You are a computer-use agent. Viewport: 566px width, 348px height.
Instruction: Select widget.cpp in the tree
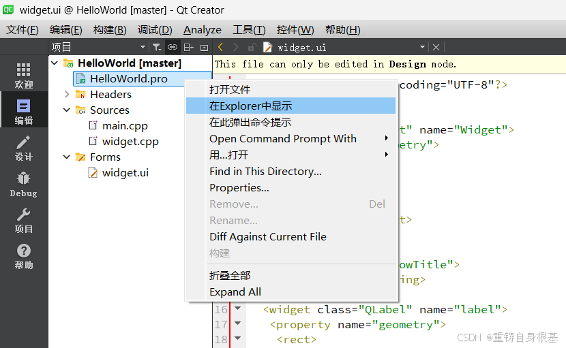pyautogui.click(x=130, y=142)
